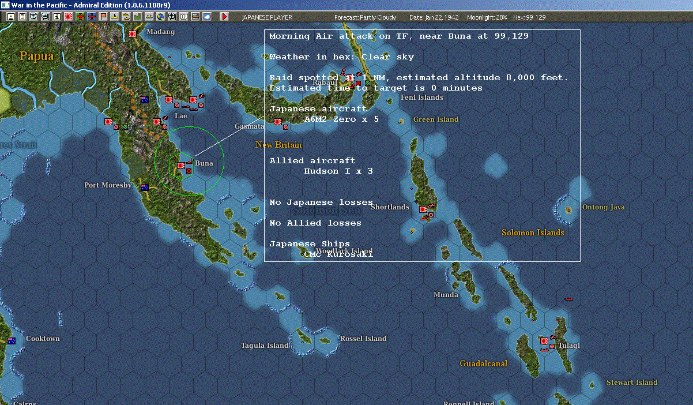Click the 'Shortlands' map label

click(x=390, y=207)
